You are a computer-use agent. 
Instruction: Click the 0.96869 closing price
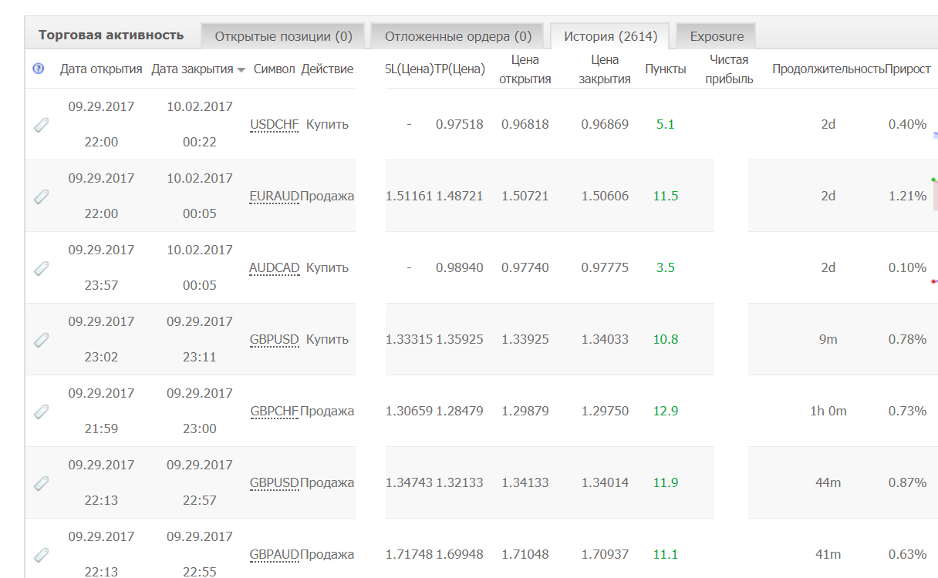(x=606, y=124)
